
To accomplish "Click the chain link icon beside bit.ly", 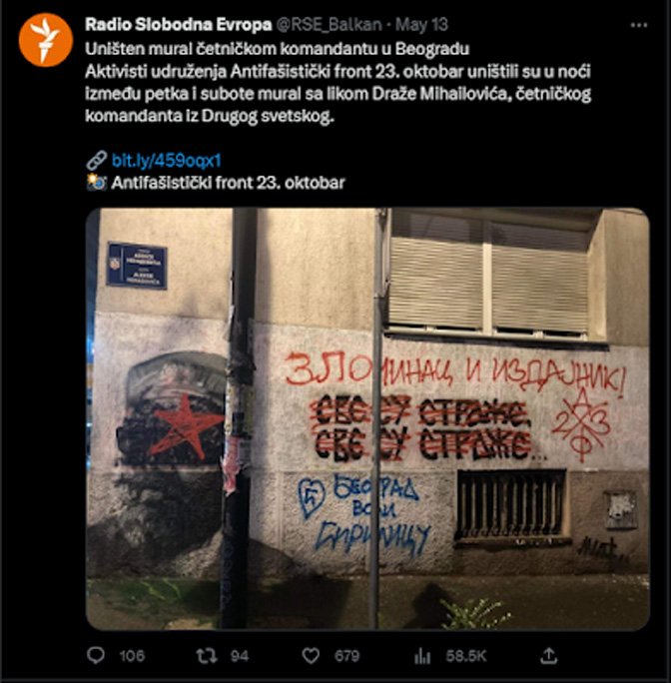I will click(96, 161).
